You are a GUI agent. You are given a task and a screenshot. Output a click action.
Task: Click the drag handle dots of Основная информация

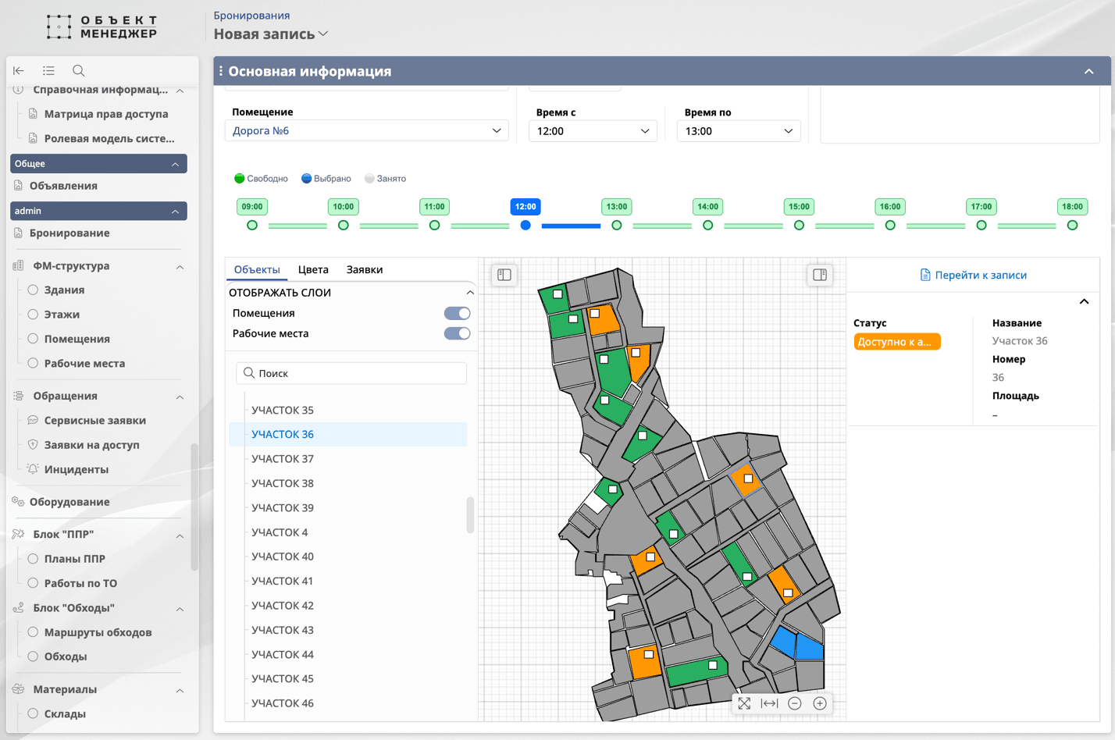tap(221, 71)
